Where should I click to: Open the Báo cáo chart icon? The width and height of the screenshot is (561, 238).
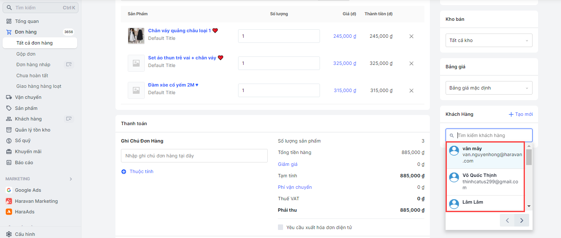(9, 162)
